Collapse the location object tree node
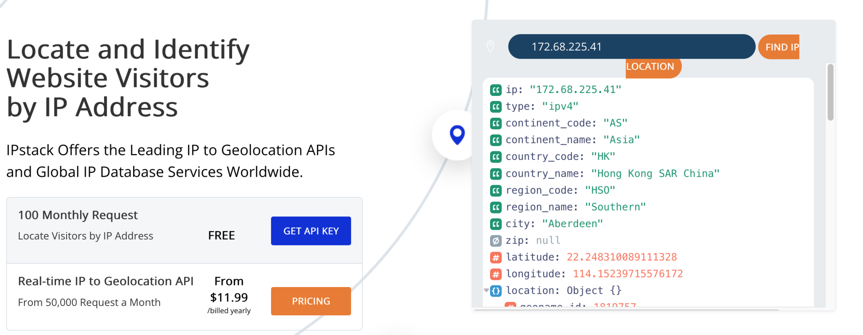The height and width of the screenshot is (335, 863). 486,290
